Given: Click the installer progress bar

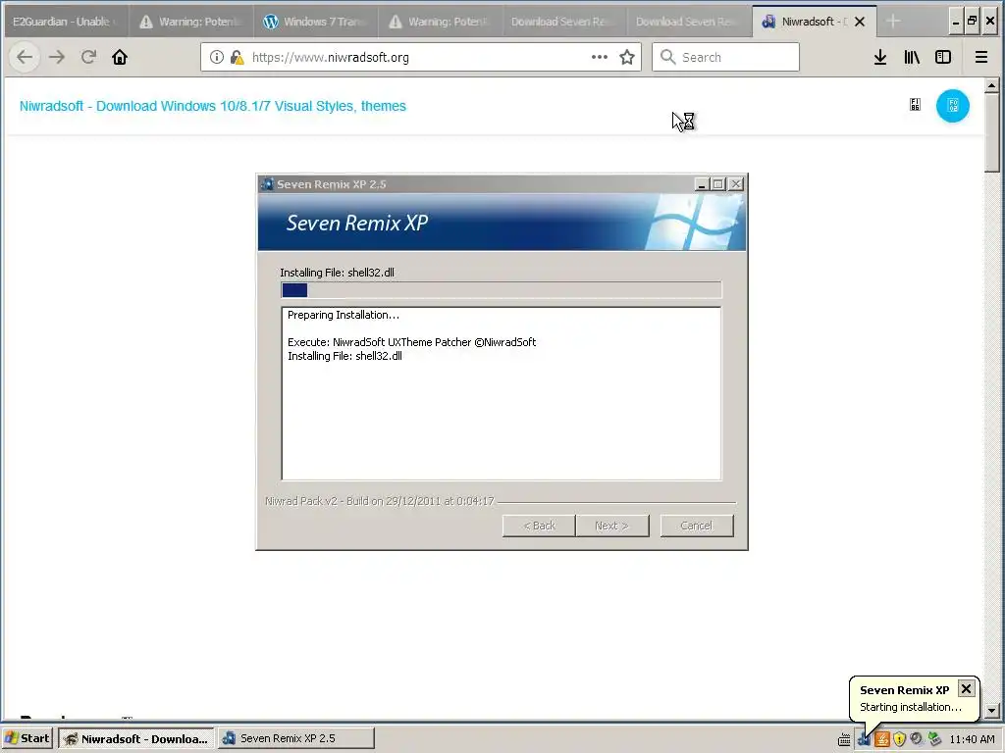Looking at the screenshot, I should click(x=502, y=290).
